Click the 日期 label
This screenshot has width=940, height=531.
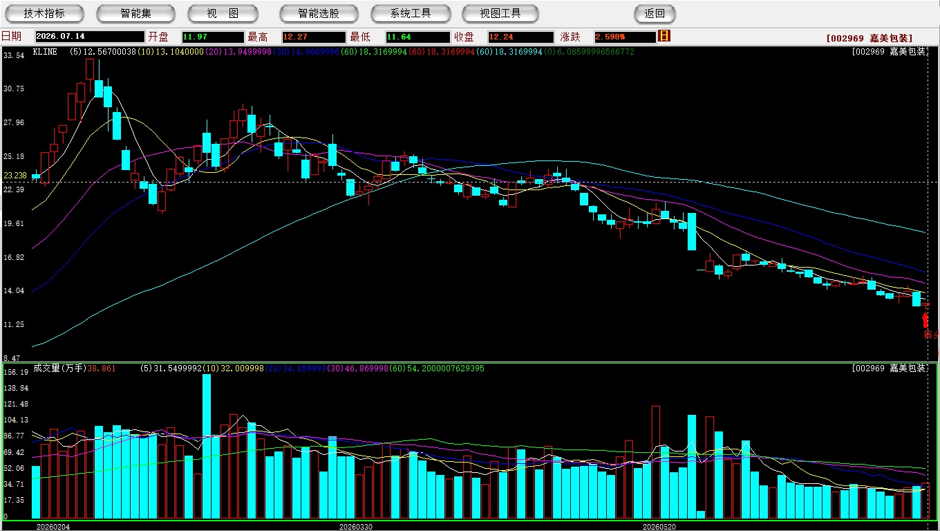click(11, 37)
